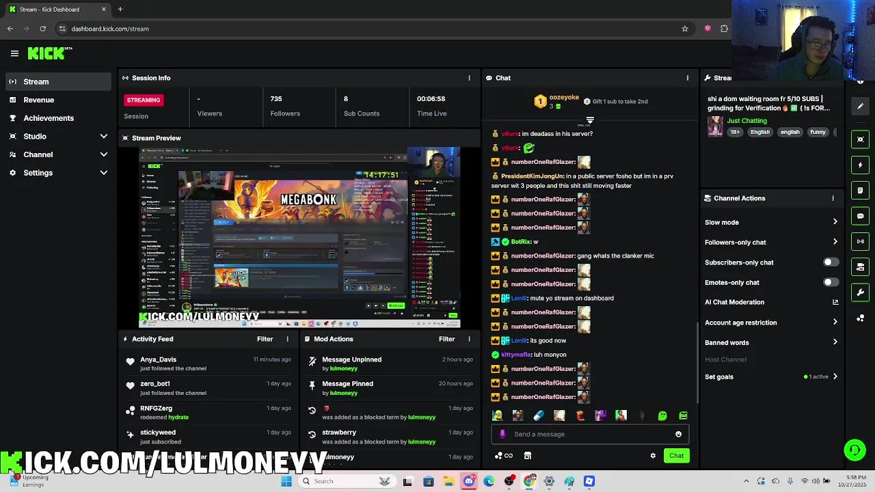875x492 pixels.
Task: Open Set goals arrow
Action: point(835,377)
